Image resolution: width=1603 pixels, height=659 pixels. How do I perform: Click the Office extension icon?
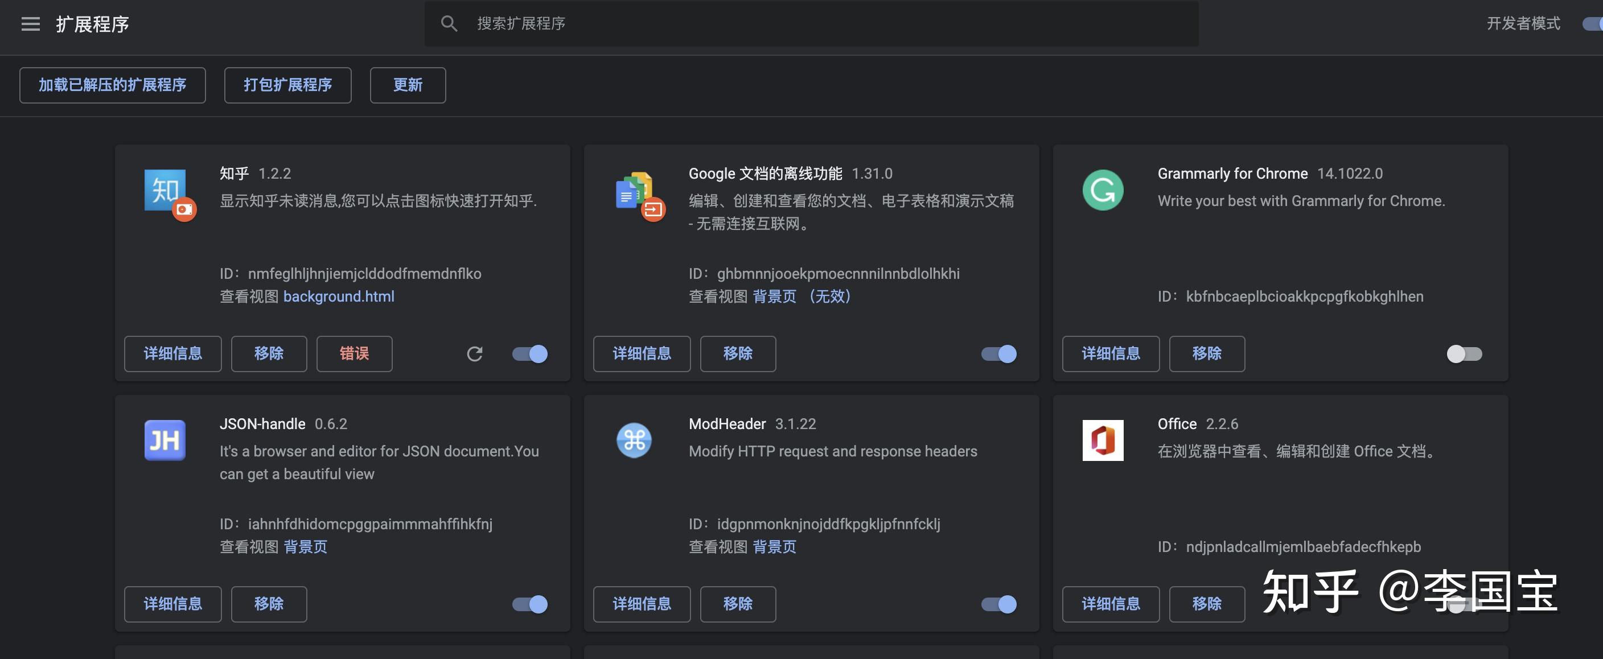(x=1103, y=440)
